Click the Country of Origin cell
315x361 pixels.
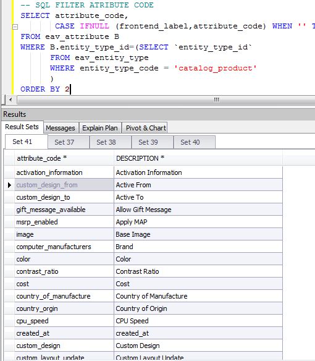[198, 308]
